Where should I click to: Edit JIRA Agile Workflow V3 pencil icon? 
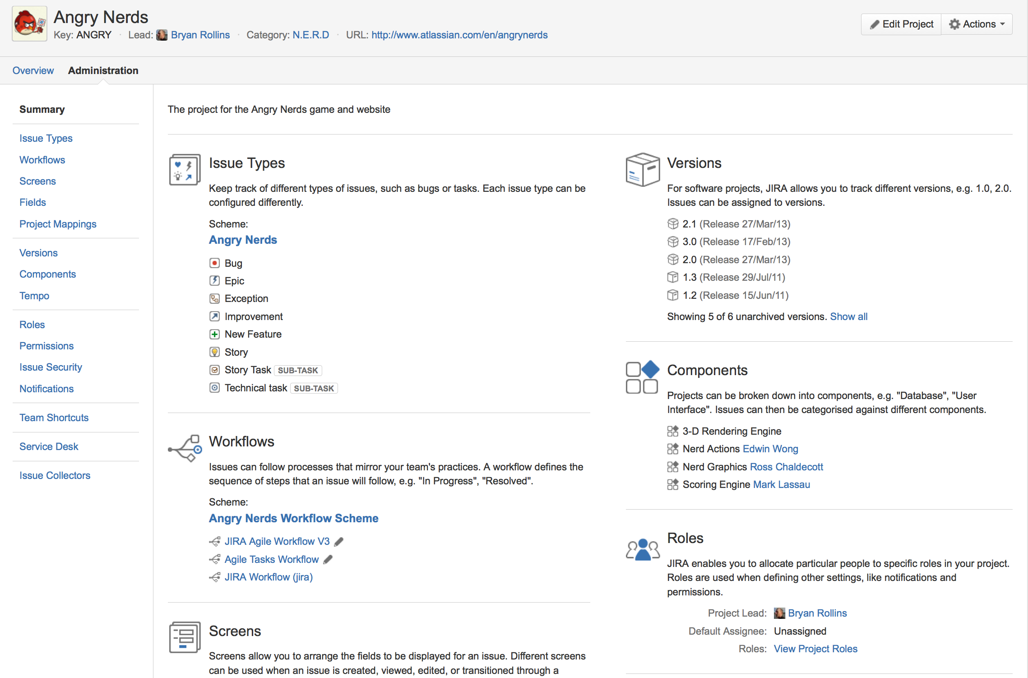pyautogui.click(x=339, y=541)
